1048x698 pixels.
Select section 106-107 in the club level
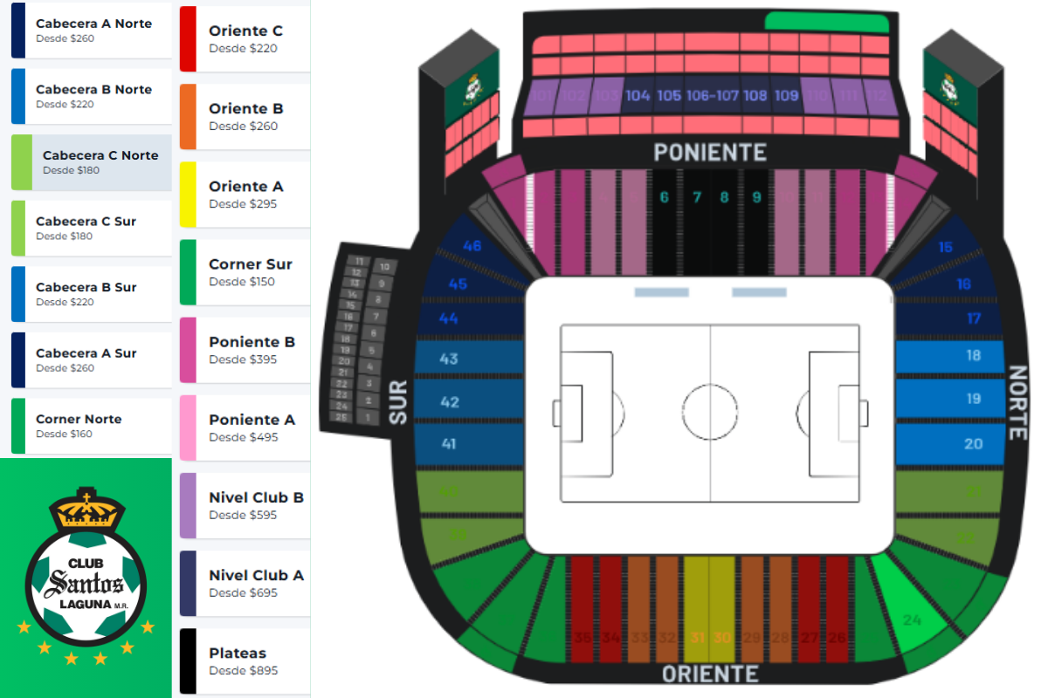pyautogui.click(x=713, y=96)
